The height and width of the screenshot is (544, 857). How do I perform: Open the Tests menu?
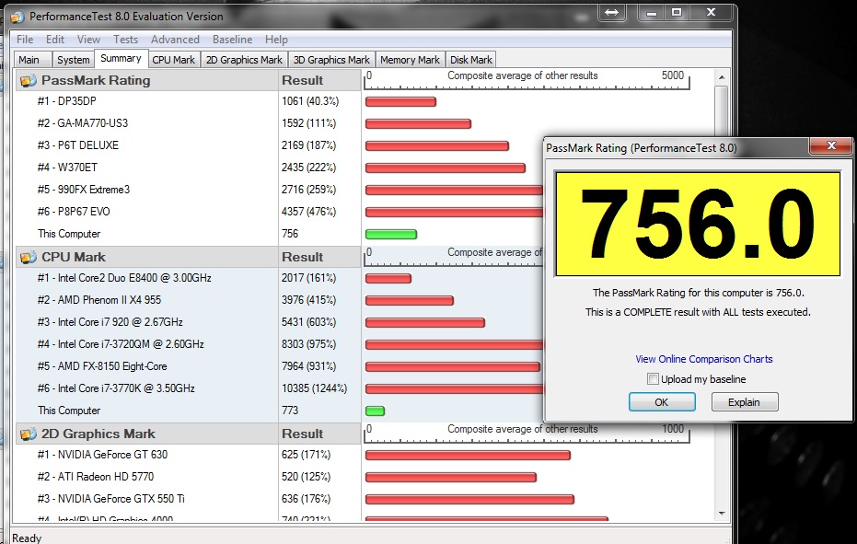125,40
